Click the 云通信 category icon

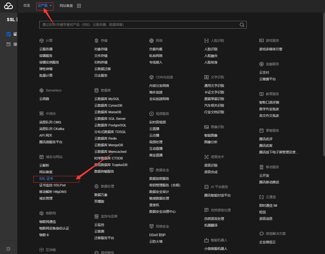[x=261, y=197]
